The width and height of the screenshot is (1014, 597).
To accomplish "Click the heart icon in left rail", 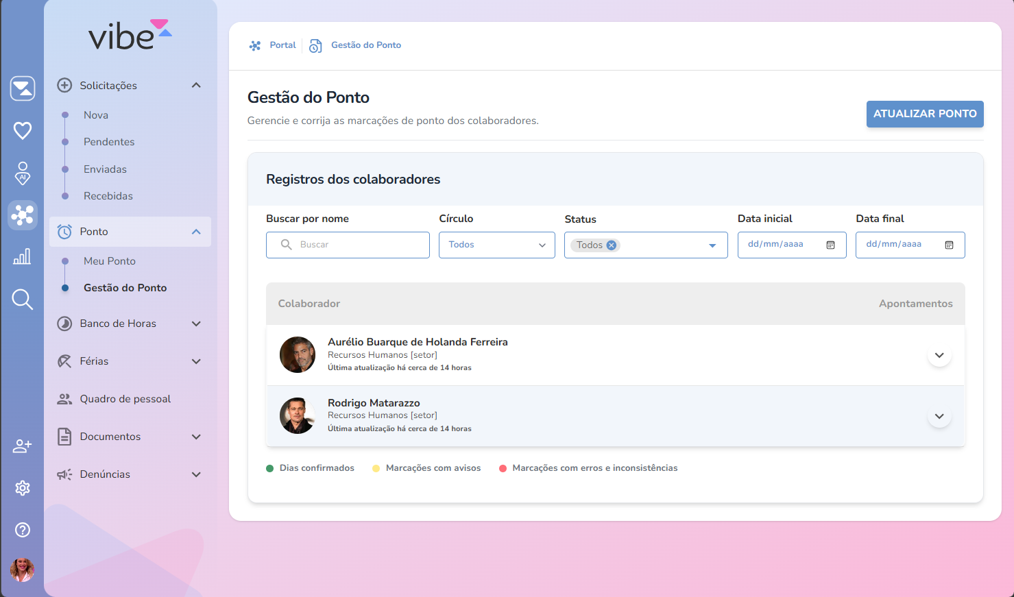I will pos(23,130).
